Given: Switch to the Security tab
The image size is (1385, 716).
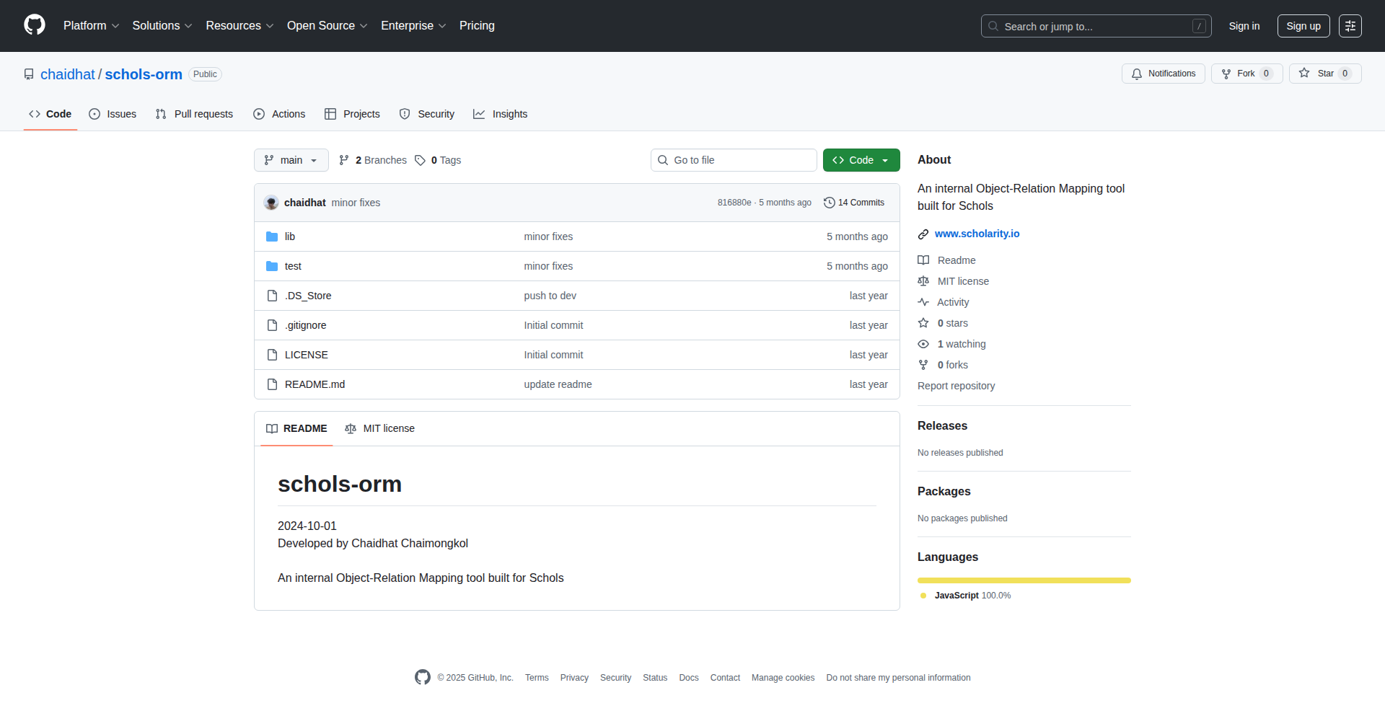Looking at the screenshot, I should [427, 114].
